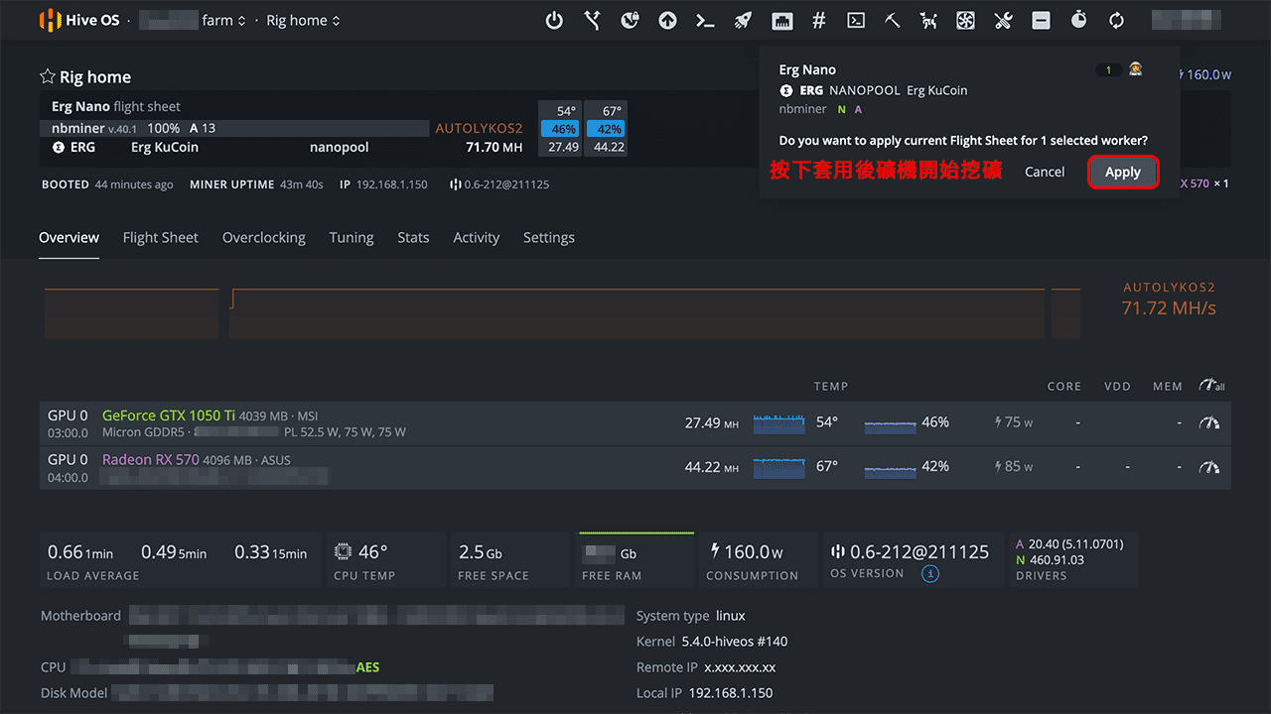The image size is (1271, 714).
Task: Open the stopwatch benchmark icon
Action: (x=1079, y=20)
